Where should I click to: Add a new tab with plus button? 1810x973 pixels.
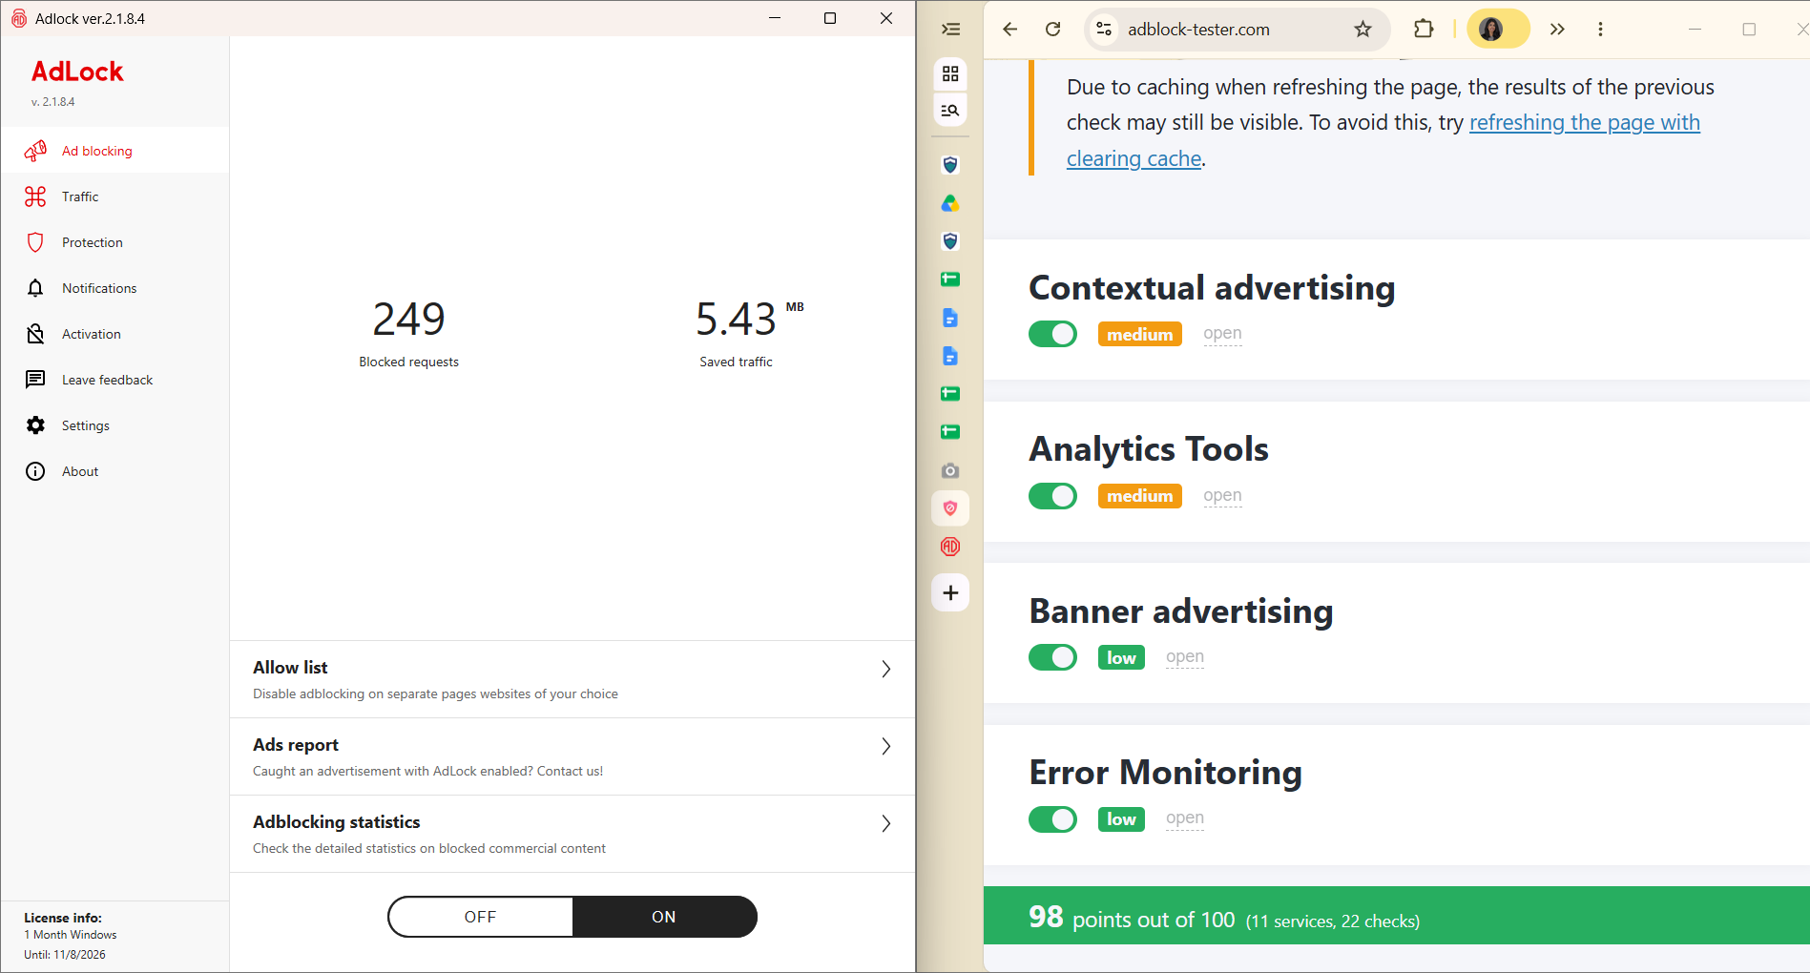[x=950, y=593]
